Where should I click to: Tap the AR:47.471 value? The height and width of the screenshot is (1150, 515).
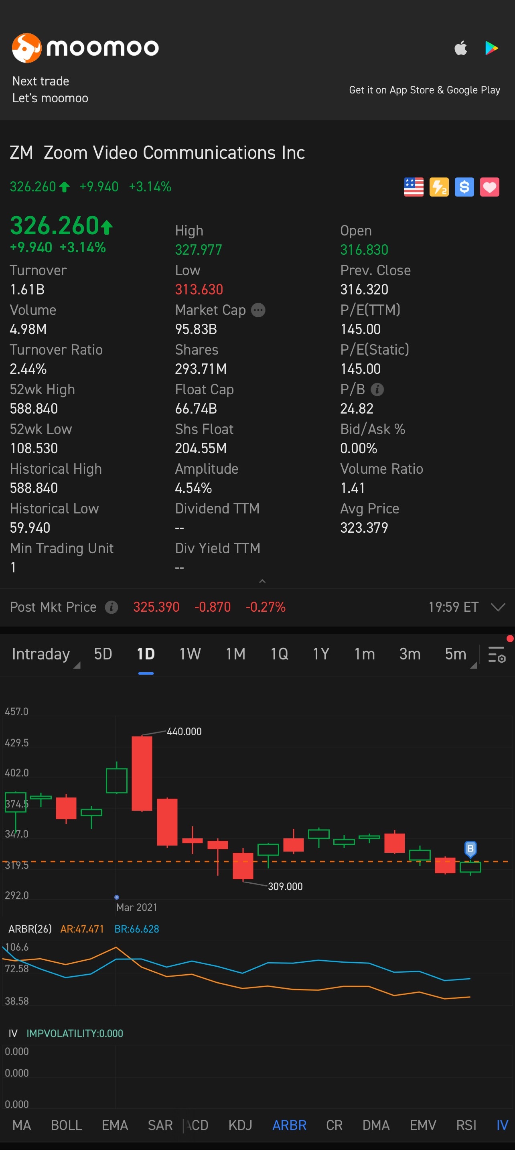82,929
